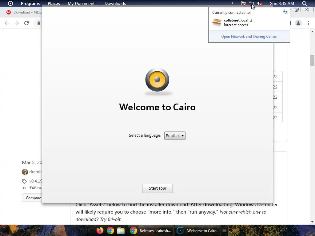The height and width of the screenshot is (236, 315).
Task: Click the address bar lock icon
Action: coord(39,23)
